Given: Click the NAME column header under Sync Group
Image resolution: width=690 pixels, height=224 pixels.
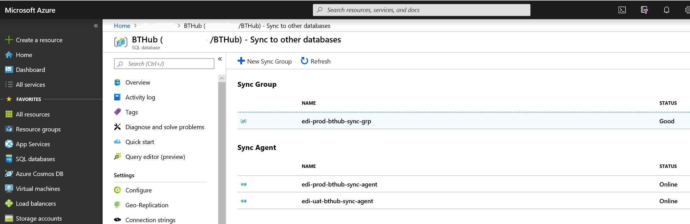Looking at the screenshot, I should [x=309, y=103].
